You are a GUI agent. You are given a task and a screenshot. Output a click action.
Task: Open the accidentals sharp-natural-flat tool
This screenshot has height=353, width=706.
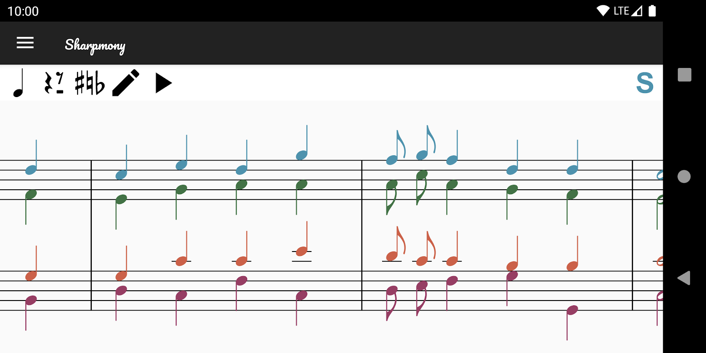tap(90, 83)
